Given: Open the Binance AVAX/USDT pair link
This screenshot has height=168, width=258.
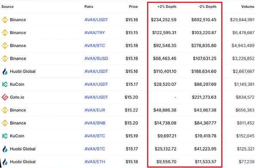Looking at the screenshot, I should point(96,20).
